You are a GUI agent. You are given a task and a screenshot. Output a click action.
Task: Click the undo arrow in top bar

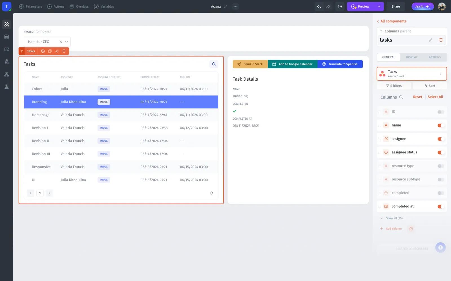click(319, 6)
